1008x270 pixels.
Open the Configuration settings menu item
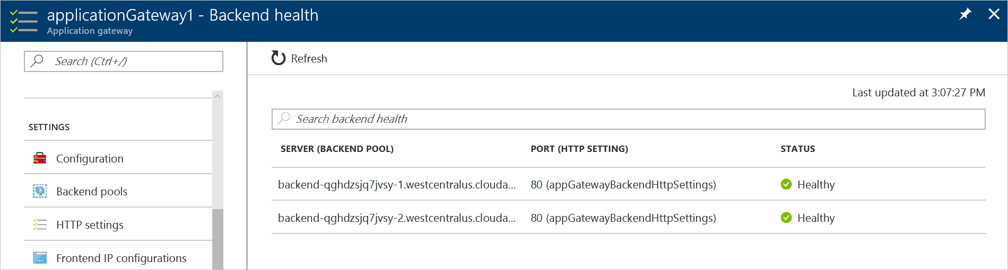tap(90, 158)
